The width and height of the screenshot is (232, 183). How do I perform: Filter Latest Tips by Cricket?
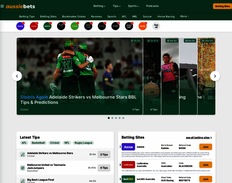point(55,143)
